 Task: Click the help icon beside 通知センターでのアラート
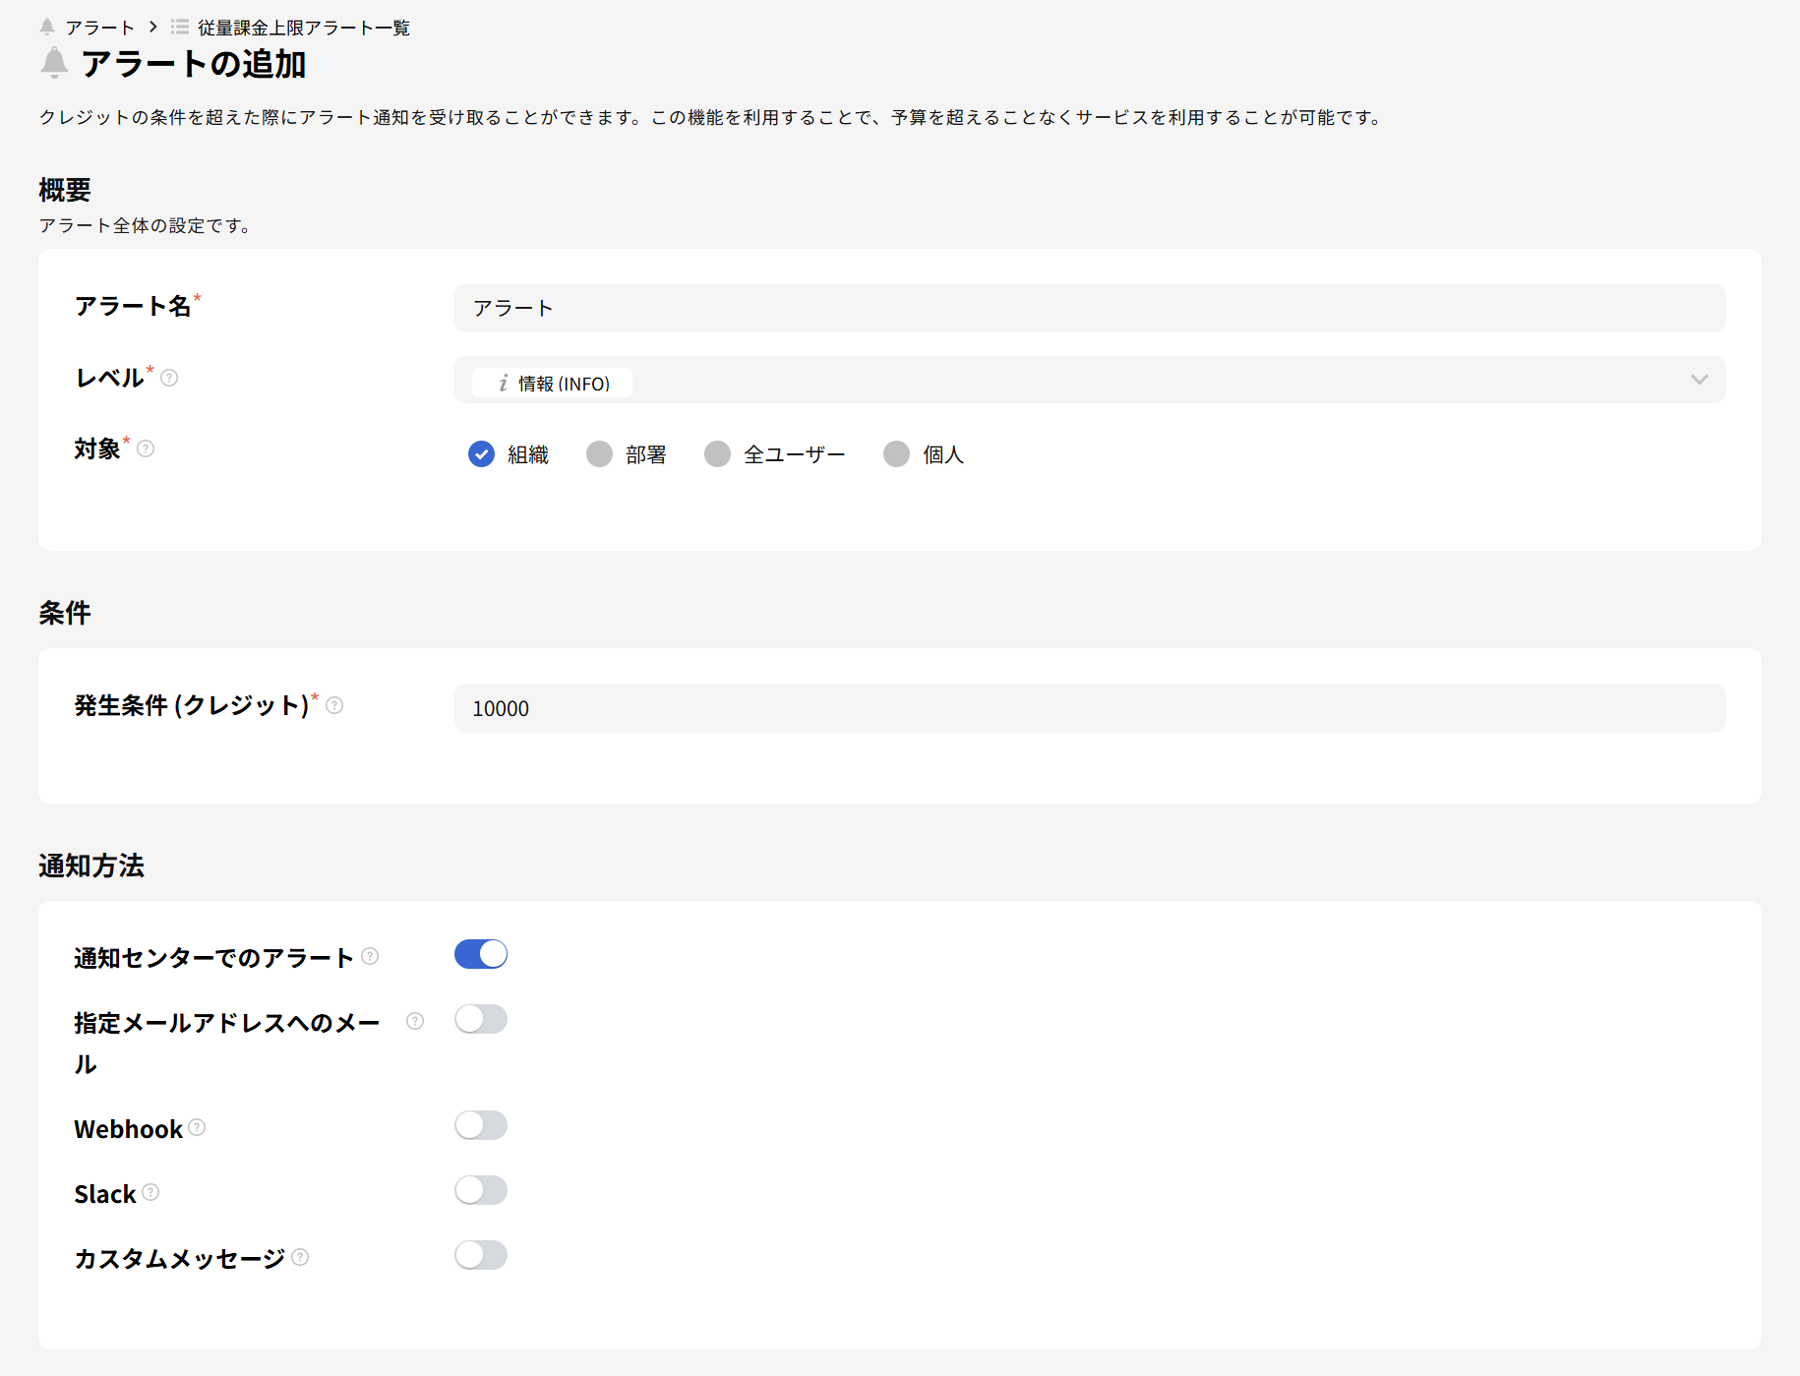pos(370,955)
